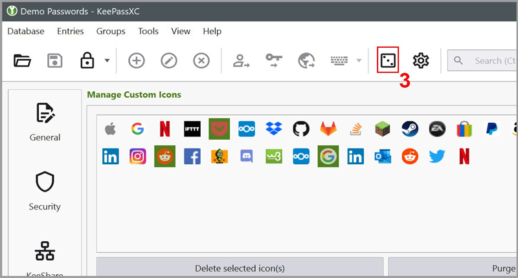Copy username with the person icon
Screen dimensions: 518x278
242,61
